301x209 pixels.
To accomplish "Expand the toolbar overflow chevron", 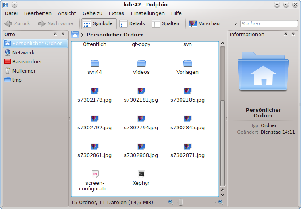I will coord(236,24).
